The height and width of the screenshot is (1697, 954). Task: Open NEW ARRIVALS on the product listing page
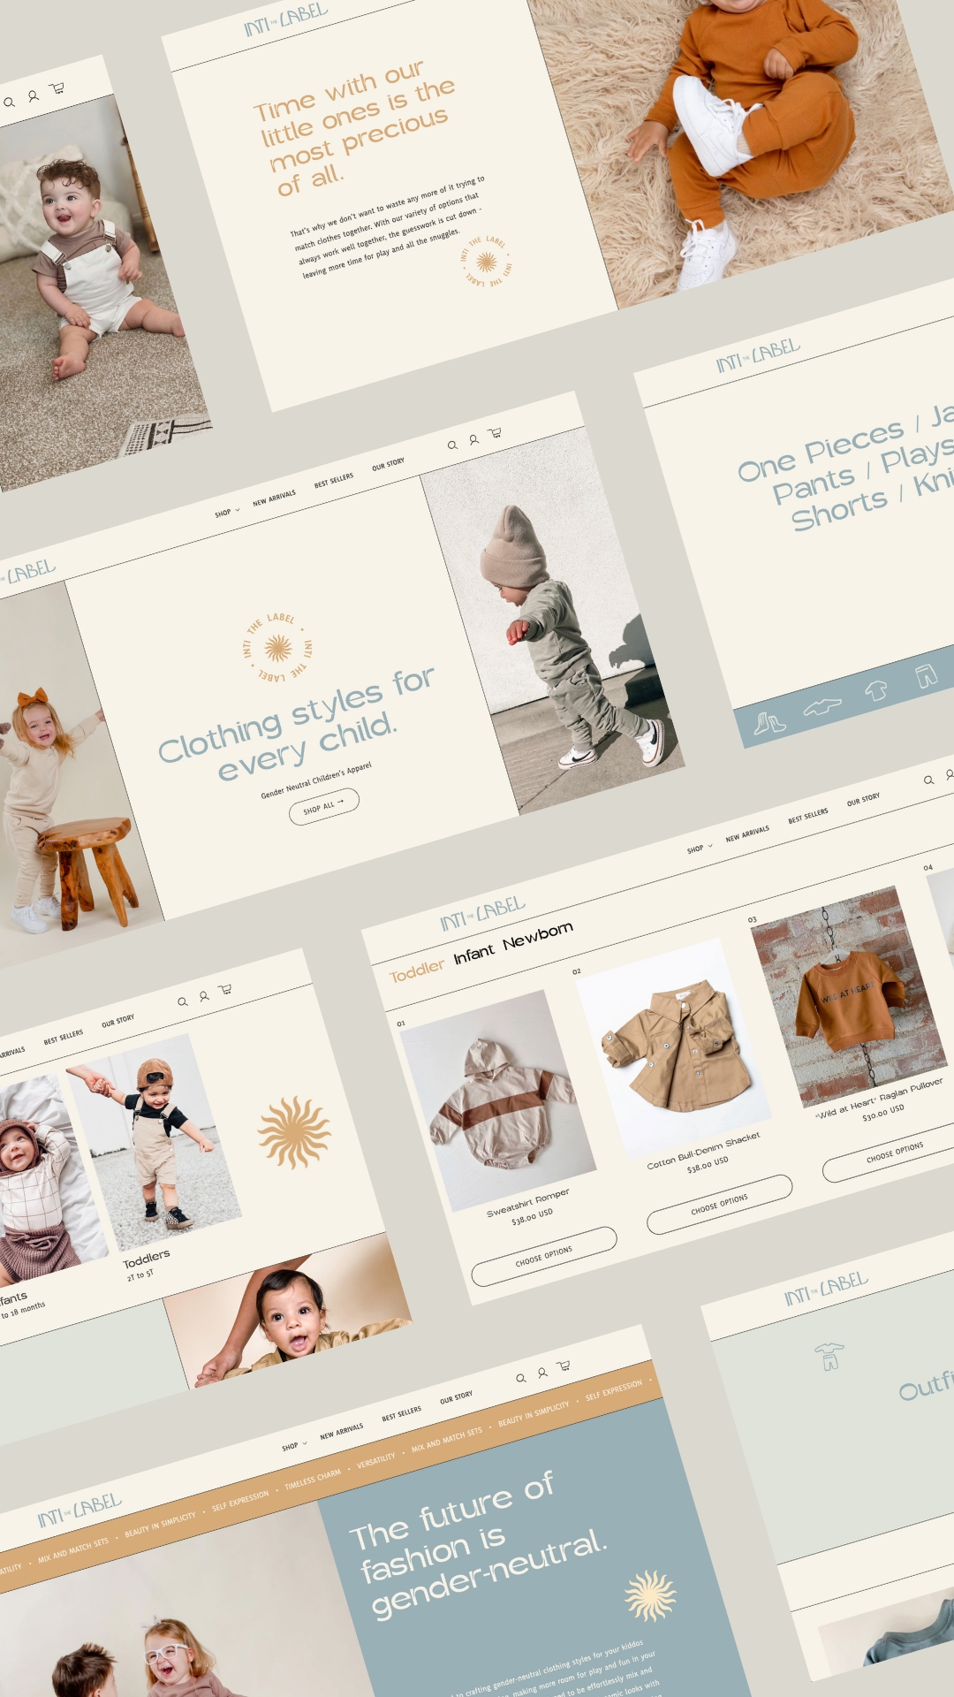[x=747, y=834]
